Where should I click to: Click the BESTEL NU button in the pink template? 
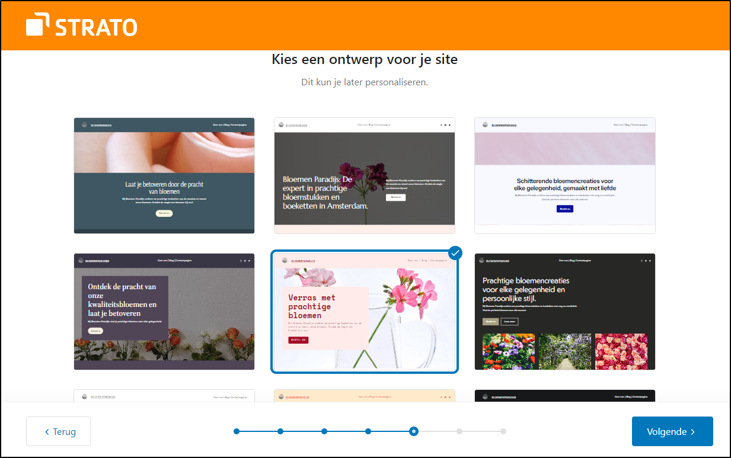297,340
